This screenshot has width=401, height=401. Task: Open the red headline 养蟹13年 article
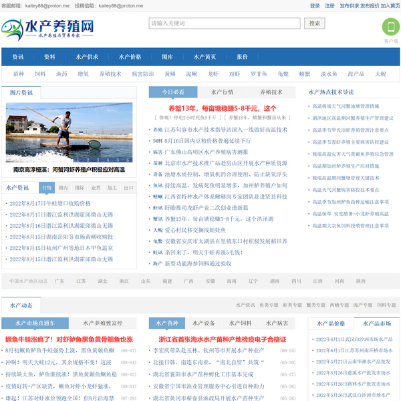click(x=222, y=108)
